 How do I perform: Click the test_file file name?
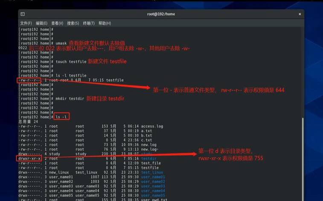click(151, 163)
